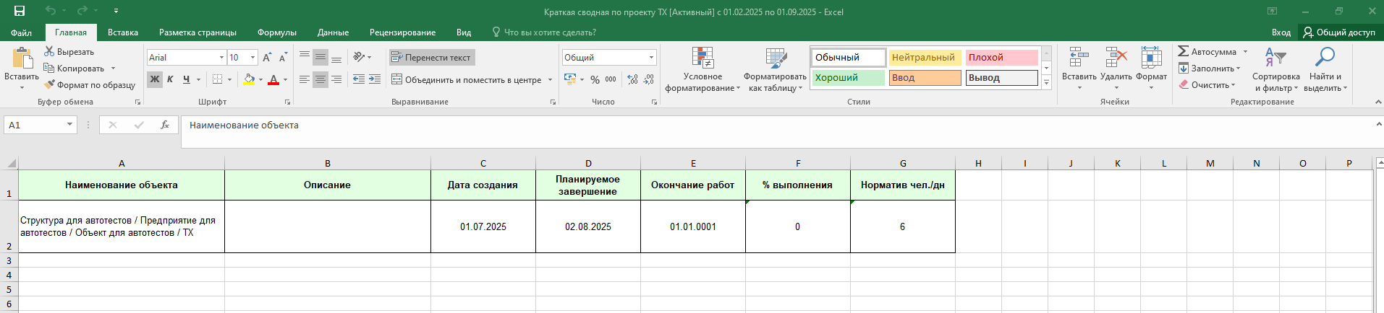Switch to Разметка страницы tab
The width and height of the screenshot is (1384, 313).
[x=198, y=32]
